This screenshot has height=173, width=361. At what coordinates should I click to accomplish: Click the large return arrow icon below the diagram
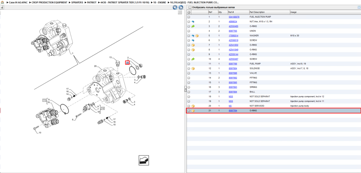click(x=144, y=160)
